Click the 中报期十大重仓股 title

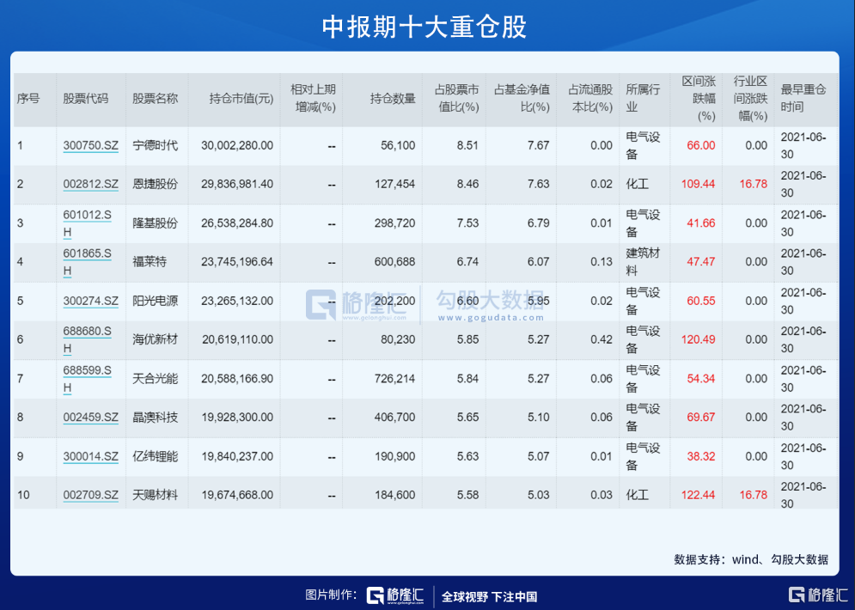(424, 27)
